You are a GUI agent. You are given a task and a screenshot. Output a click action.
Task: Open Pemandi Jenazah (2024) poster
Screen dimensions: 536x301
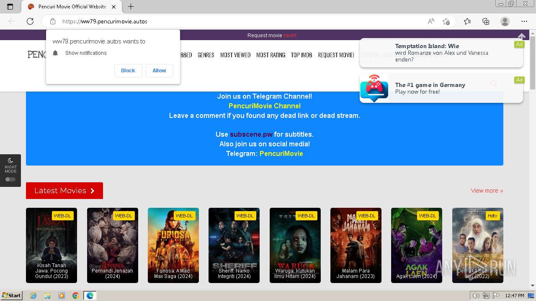(113, 245)
